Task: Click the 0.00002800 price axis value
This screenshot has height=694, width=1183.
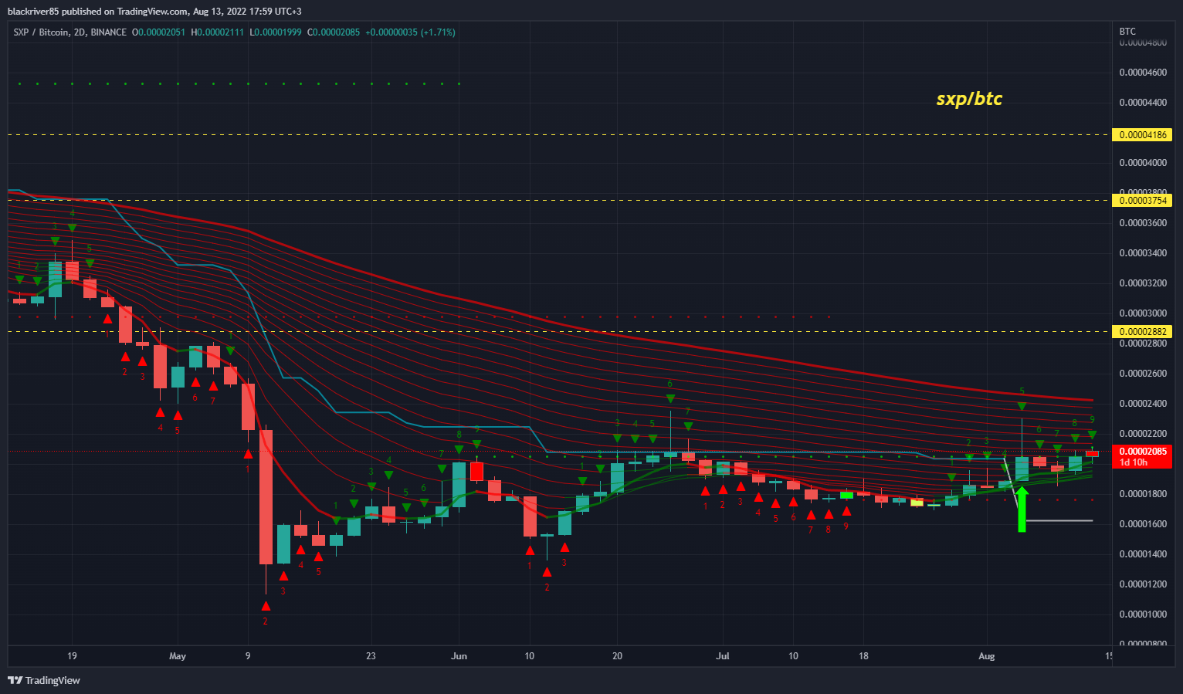Action: coord(1143,343)
